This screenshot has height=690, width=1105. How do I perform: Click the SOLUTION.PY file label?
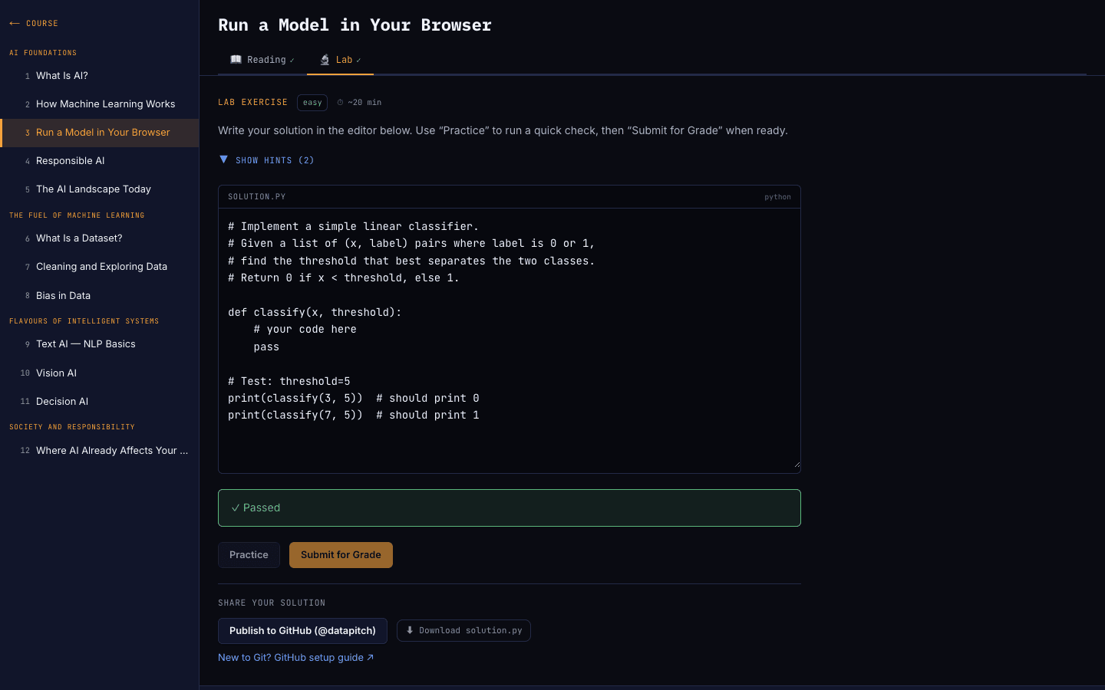(x=257, y=197)
